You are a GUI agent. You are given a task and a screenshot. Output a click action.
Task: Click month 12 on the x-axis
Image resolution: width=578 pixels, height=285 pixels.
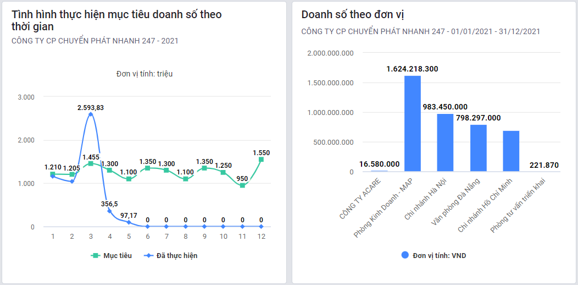coord(262,236)
